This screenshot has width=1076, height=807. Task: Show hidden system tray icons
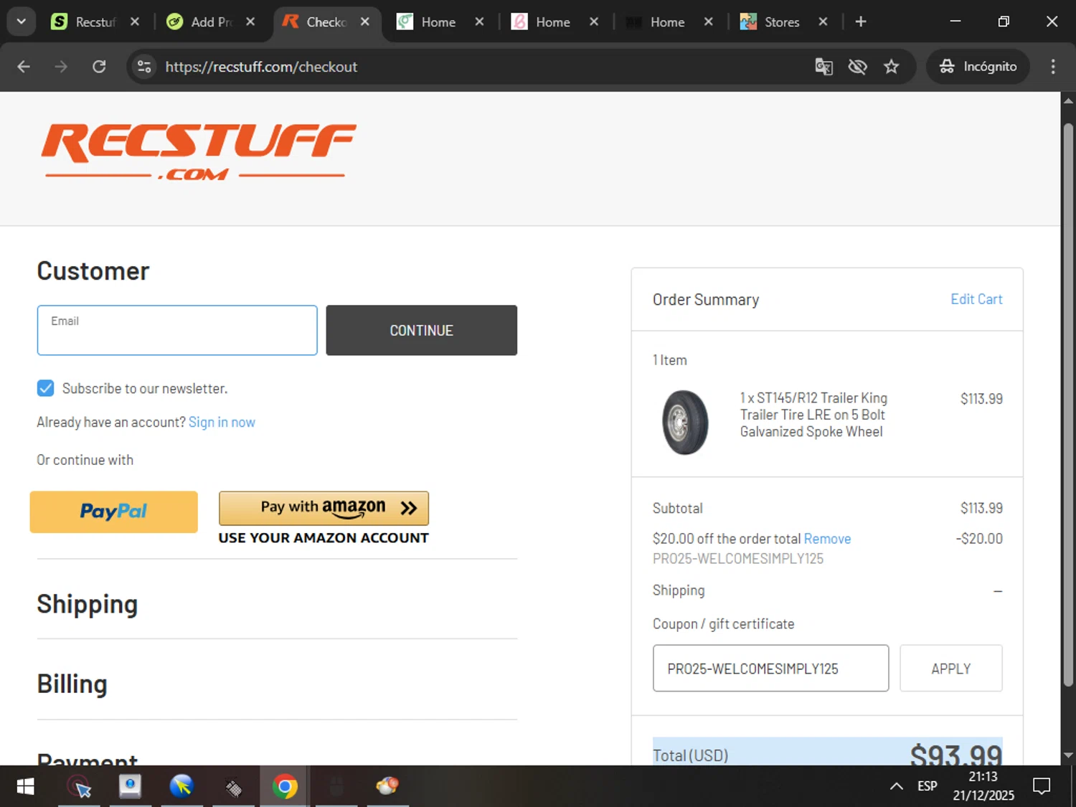coord(896,786)
